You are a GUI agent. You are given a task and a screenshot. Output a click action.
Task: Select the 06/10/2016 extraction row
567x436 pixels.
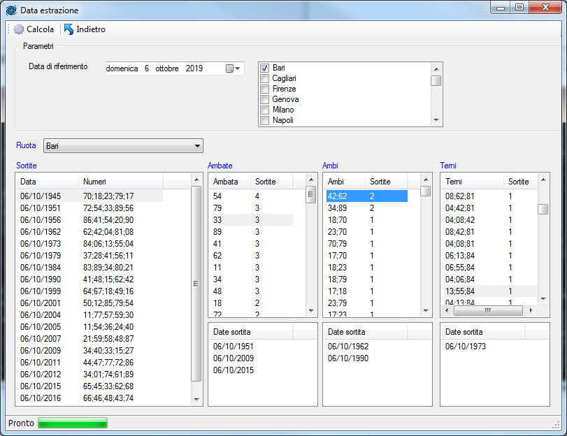(90, 398)
